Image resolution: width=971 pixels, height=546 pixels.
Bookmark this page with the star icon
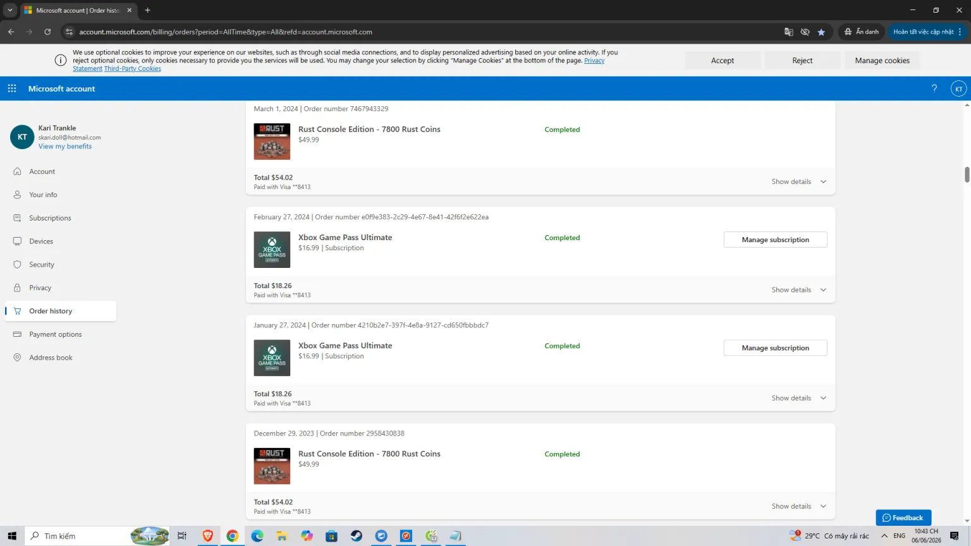(x=821, y=32)
